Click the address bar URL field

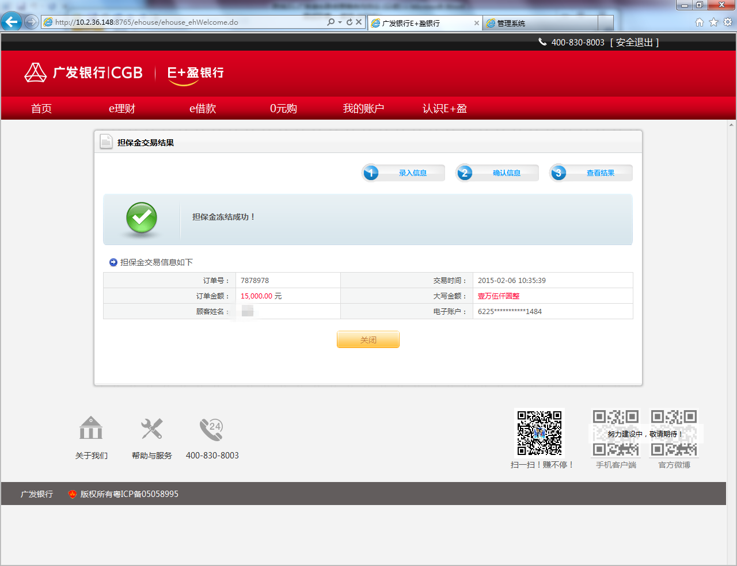coord(184,22)
